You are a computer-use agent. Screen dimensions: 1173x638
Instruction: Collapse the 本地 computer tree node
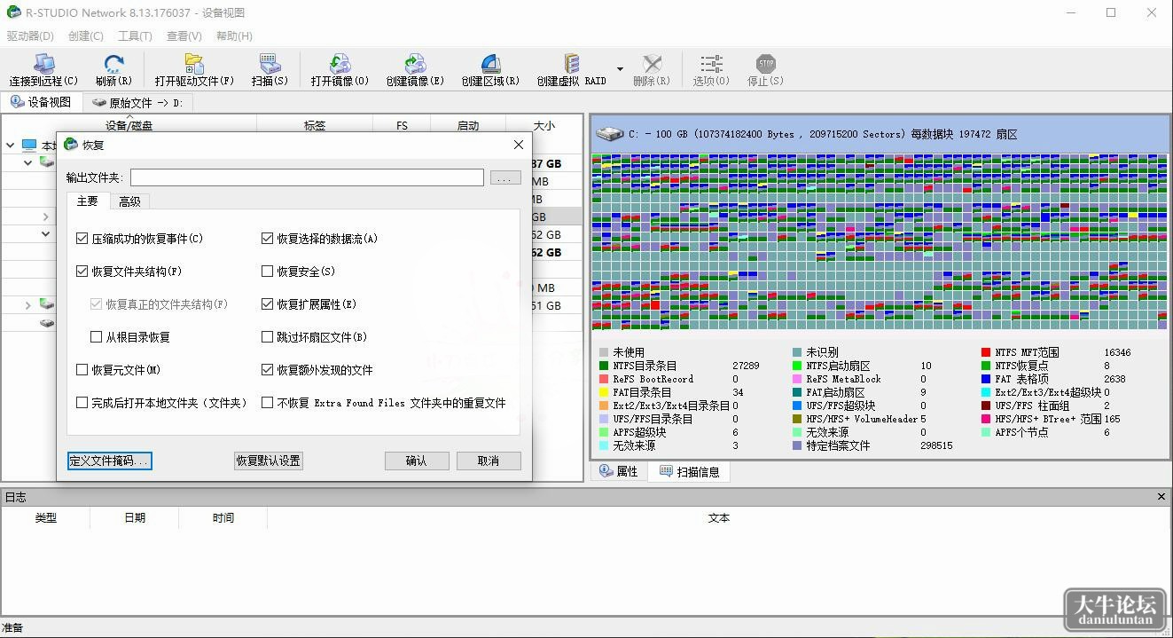click(11, 146)
